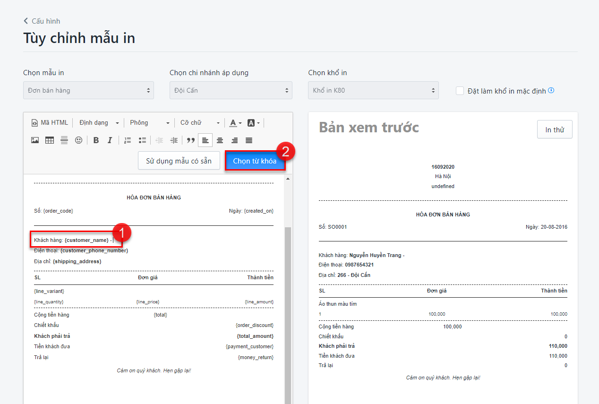Insert a numbered list
The image size is (599, 404).
coord(128,140)
